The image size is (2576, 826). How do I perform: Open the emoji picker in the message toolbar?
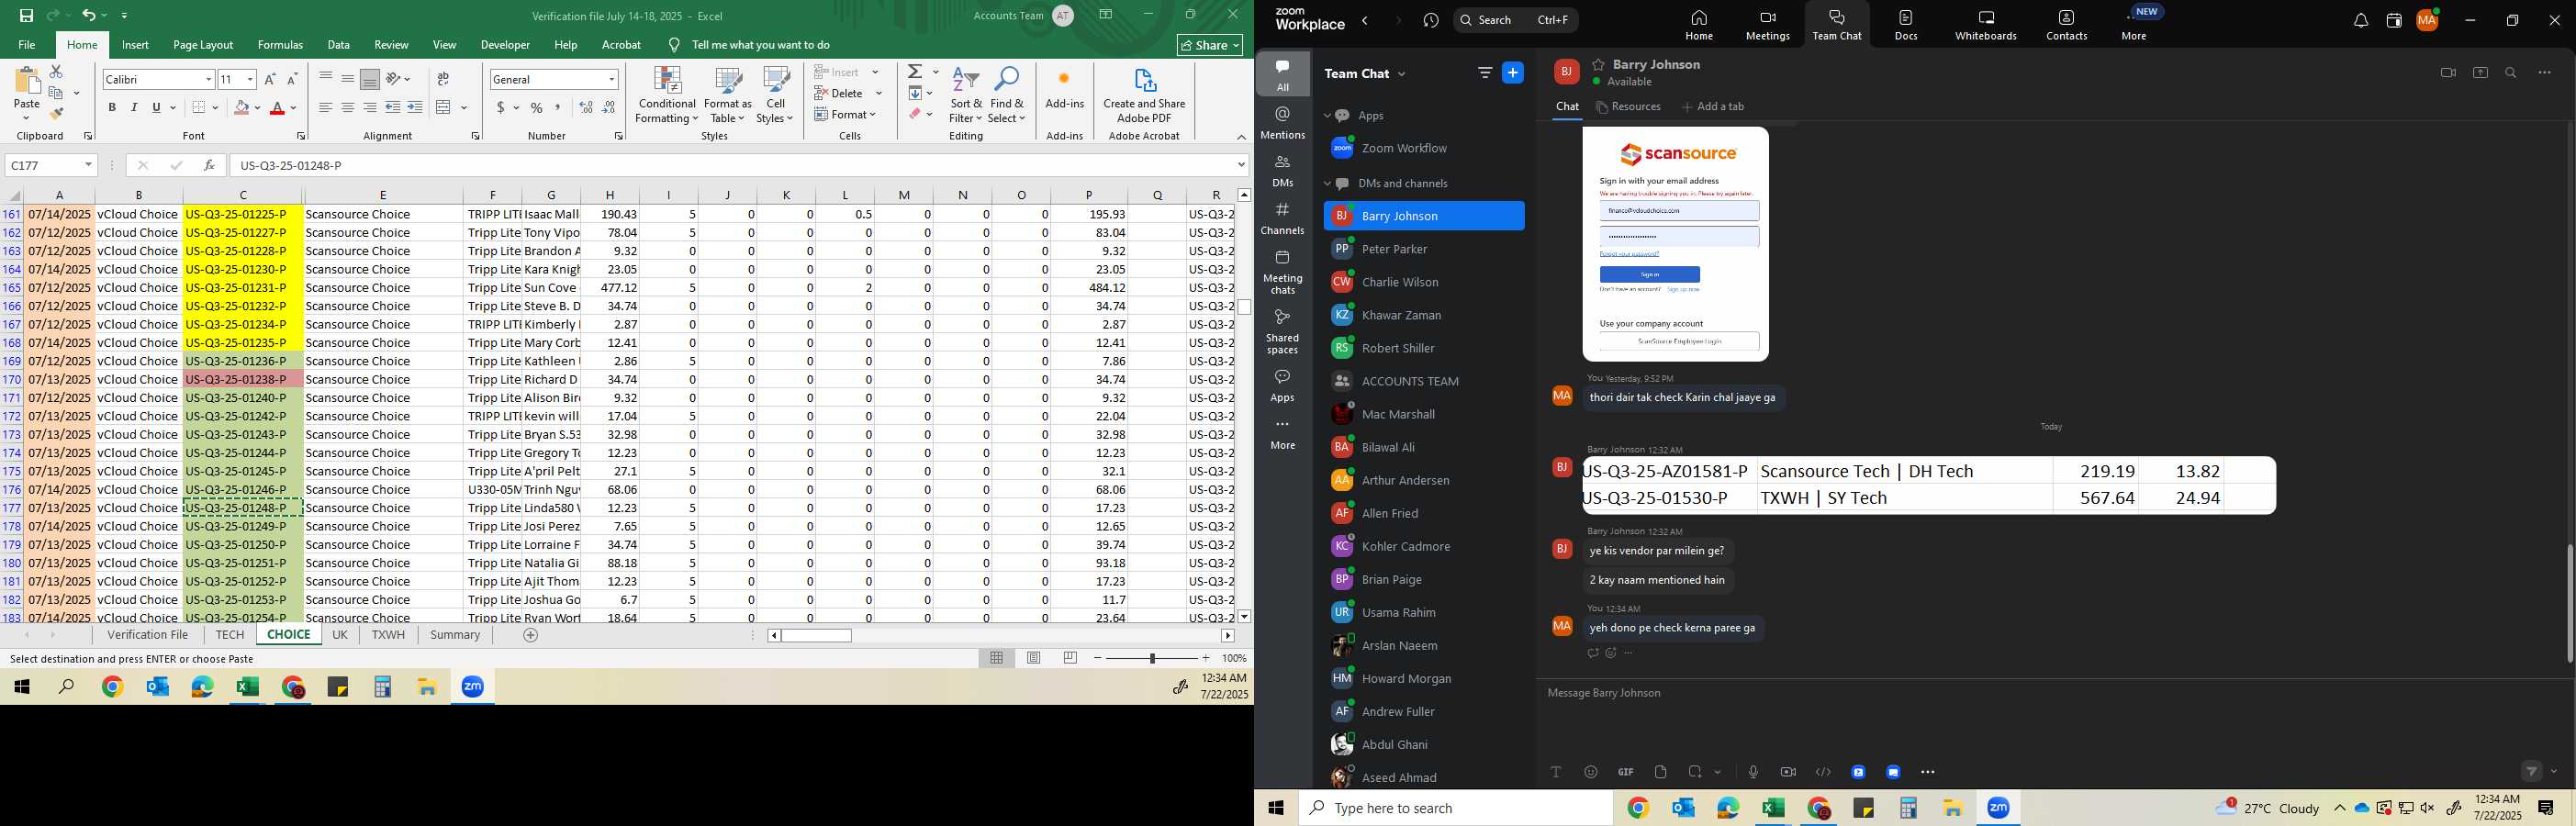click(1591, 772)
